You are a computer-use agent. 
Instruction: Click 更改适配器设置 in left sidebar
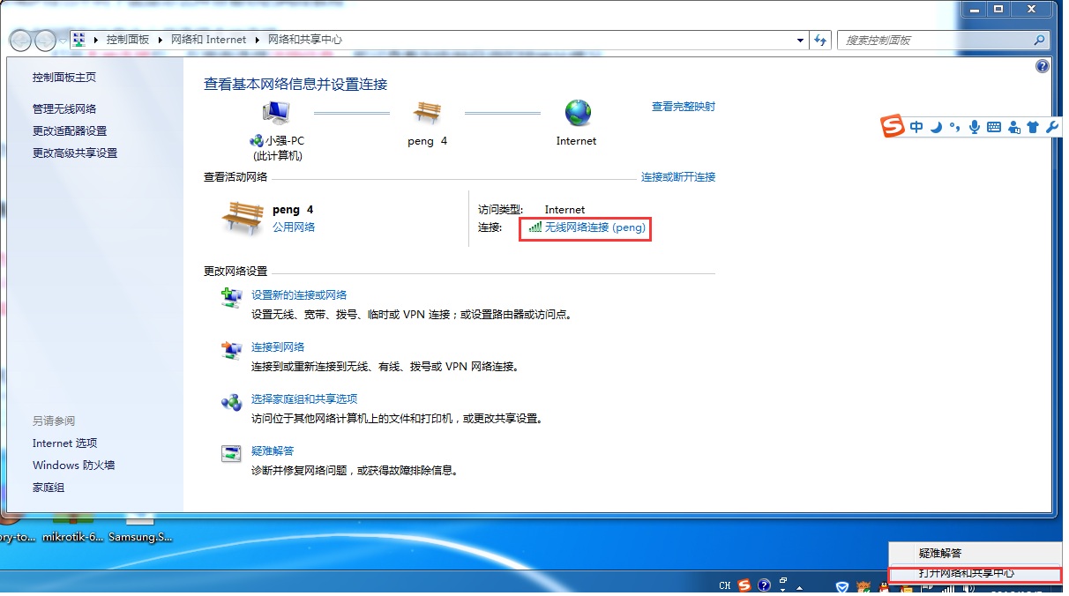click(x=70, y=130)
